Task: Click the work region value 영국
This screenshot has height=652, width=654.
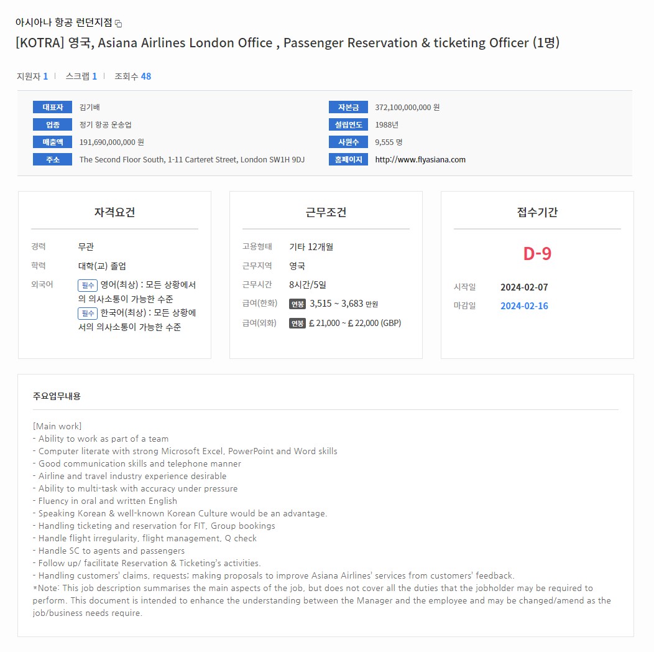Action: coord(297,266)
